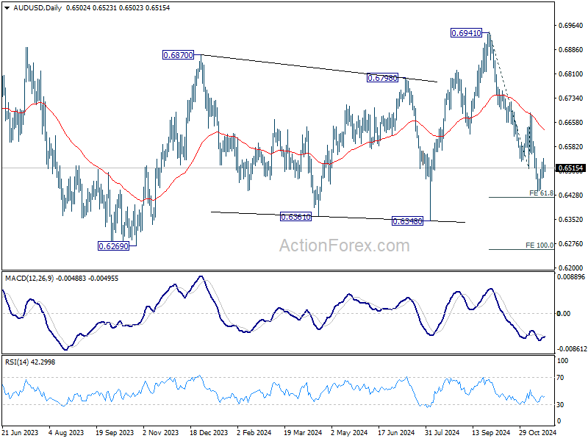Select the 0.63480 price label
The image size is (588, 441).
point(407,221)
